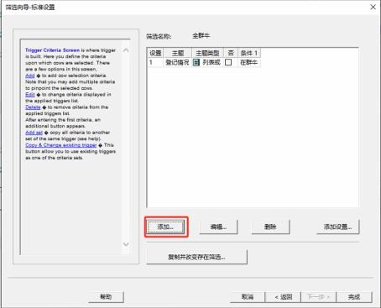This screenshot has height=308, width=381.
Task: Select the 登记情况 cell
Action: (x=178, y=62)
